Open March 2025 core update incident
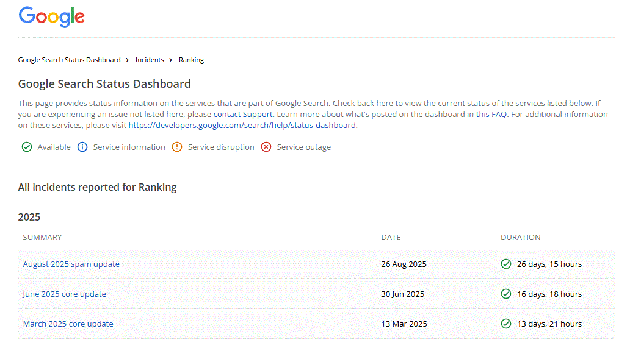Viewport: 630px width, 351px height. point(68,324)
